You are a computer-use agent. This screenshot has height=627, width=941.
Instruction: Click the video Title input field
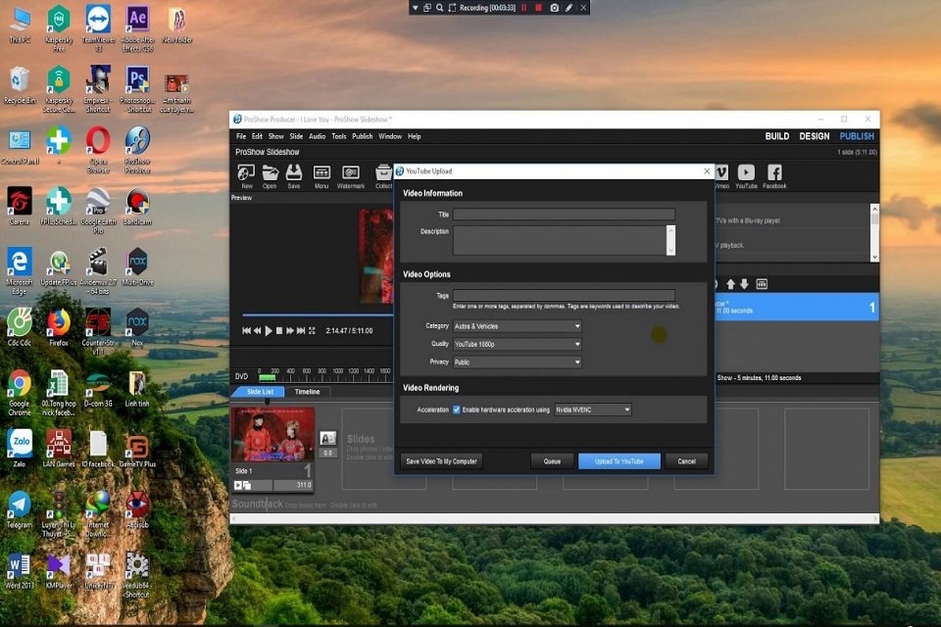pos(564,214)
